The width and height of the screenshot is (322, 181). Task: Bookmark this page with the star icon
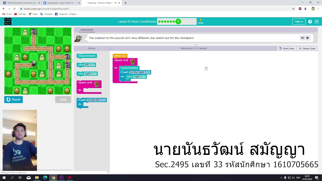tap(293, 9)
